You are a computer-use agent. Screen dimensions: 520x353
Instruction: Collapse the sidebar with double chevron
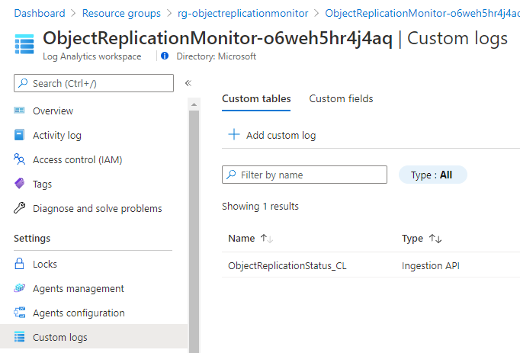(188, 83)
